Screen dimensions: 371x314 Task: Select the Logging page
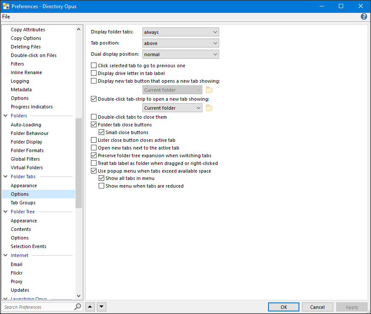click(20, 81)
